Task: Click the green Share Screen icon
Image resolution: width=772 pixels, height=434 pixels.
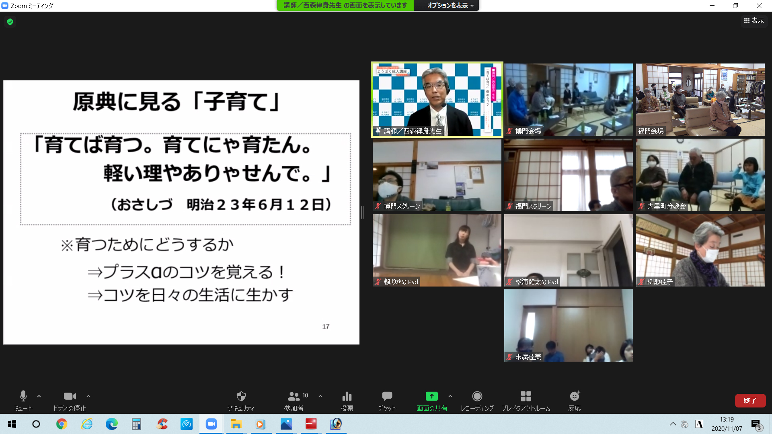Action: pos(431,397)
